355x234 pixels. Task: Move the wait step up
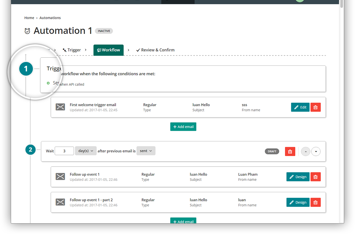click(x=305, y=152)
